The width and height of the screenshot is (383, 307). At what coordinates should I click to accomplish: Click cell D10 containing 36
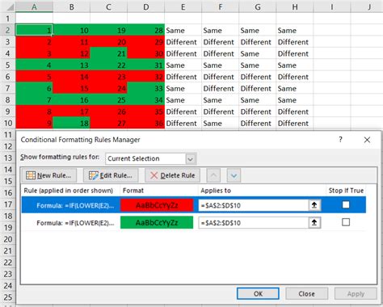[146, 123]
